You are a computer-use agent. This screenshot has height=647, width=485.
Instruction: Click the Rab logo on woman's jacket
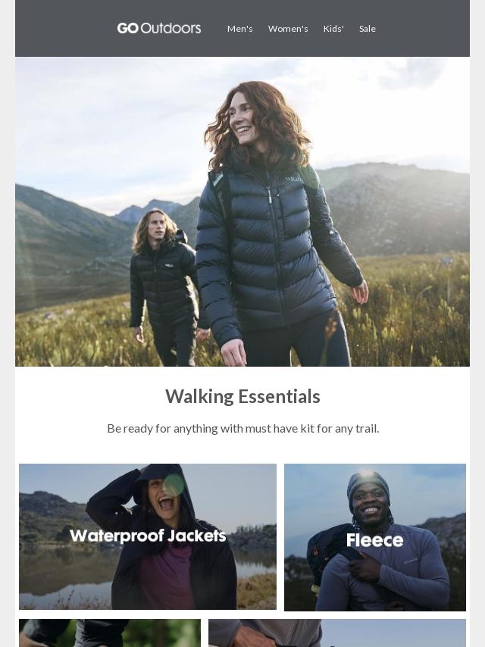(x=293, y=180)
